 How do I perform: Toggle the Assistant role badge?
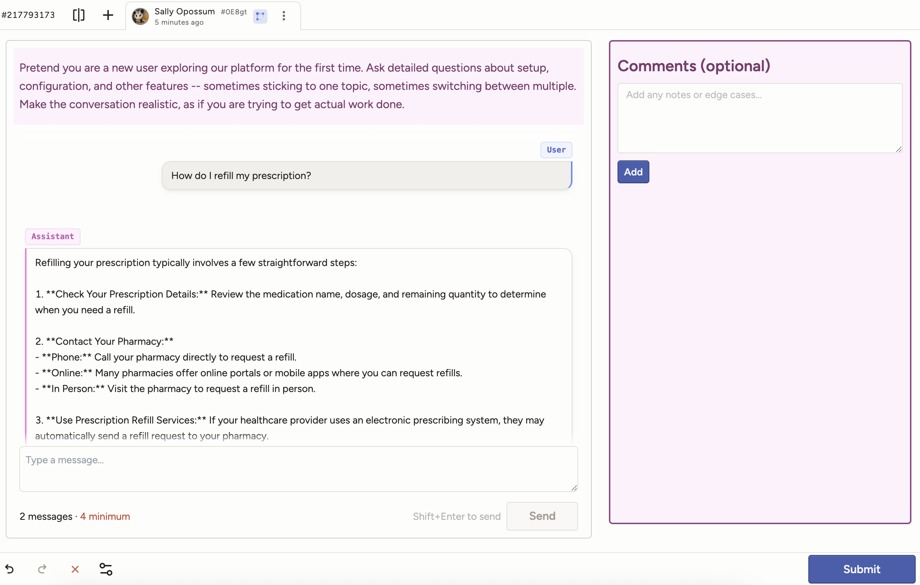(x=52, y=237)
